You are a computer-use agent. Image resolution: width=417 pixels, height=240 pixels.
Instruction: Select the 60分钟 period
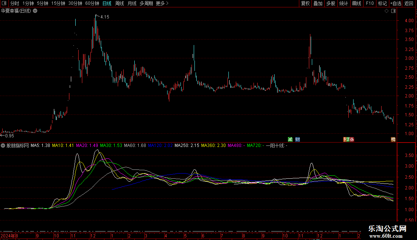point(92,3)
